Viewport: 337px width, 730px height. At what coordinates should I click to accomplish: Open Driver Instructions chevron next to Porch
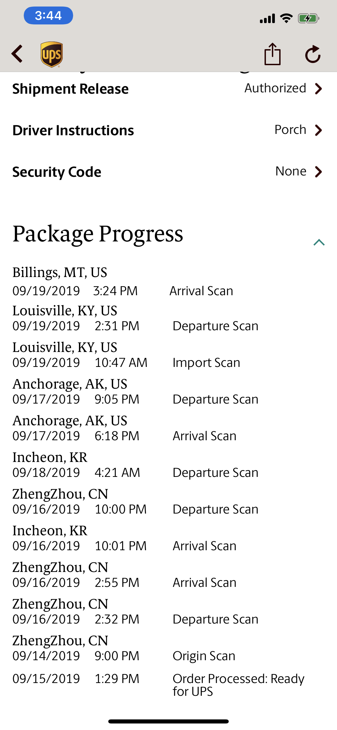point(319,130)
